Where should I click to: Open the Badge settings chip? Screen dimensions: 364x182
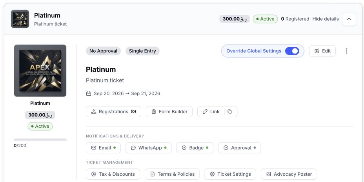(195, 148)
